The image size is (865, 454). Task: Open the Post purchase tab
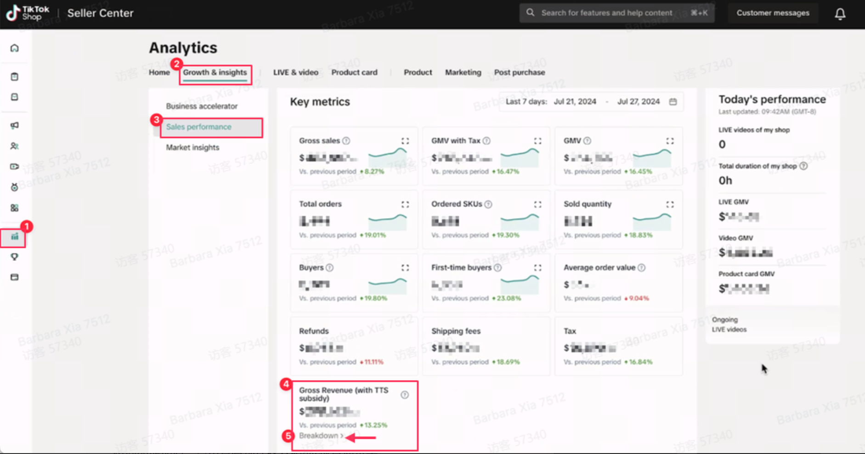tap(519, 73)
